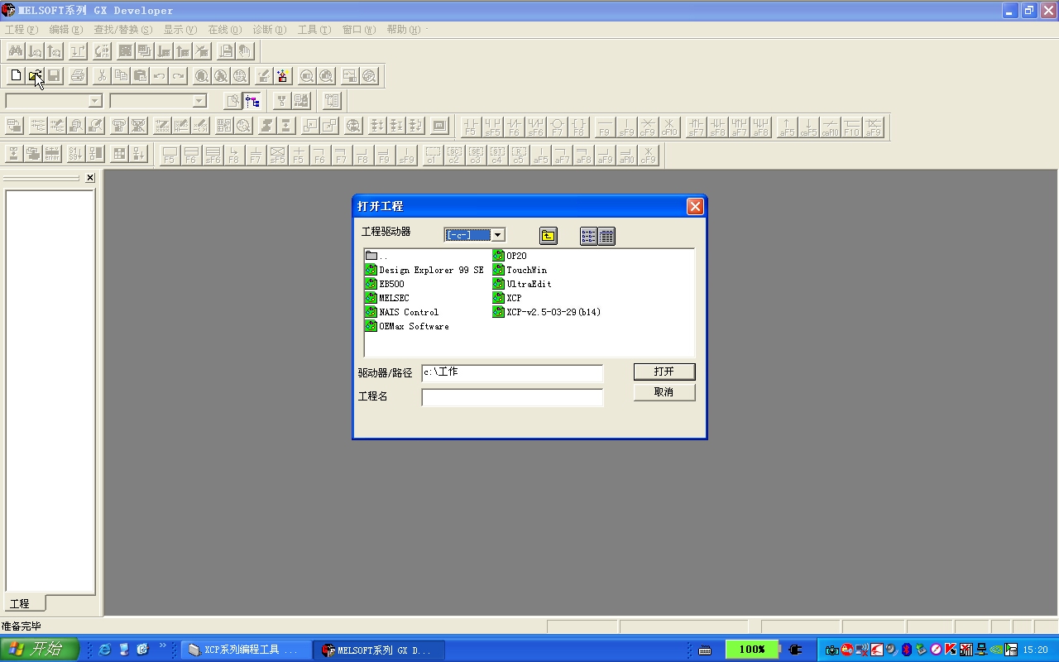Click the scissors cut icon
Screen dimensions: 1059x662
coord(101,76)
